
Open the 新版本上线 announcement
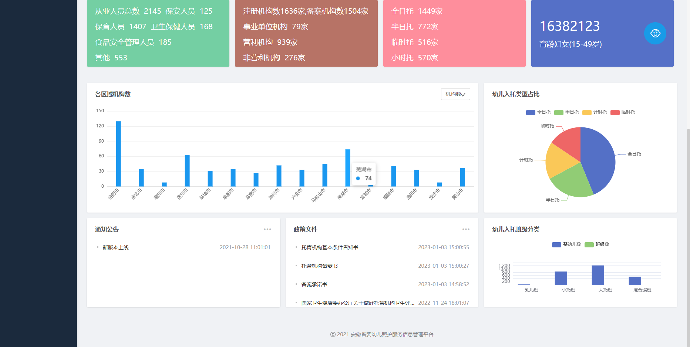pos(116,247)
